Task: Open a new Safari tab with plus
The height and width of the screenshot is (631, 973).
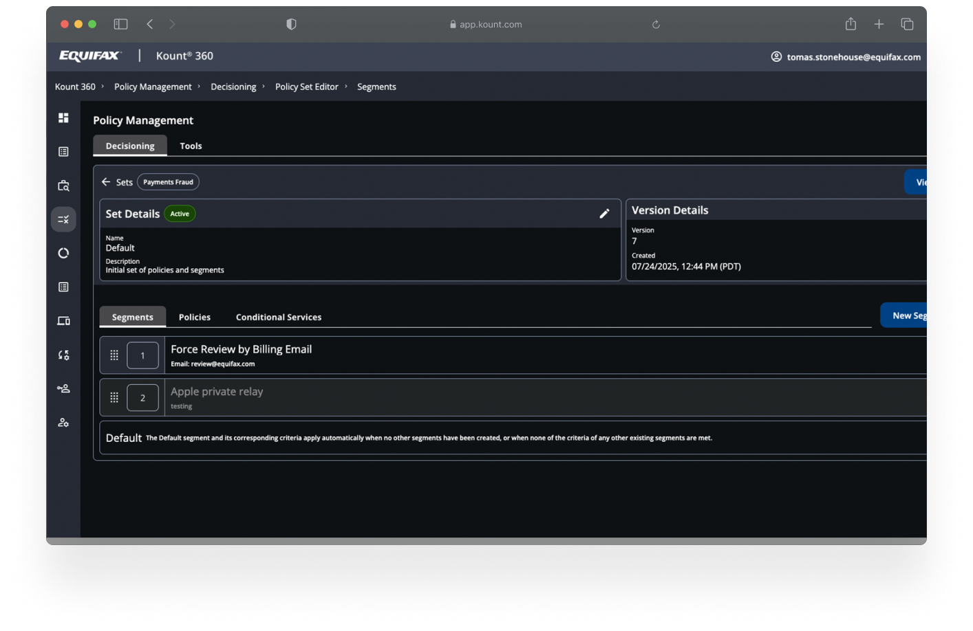Action: click(879, 24)
